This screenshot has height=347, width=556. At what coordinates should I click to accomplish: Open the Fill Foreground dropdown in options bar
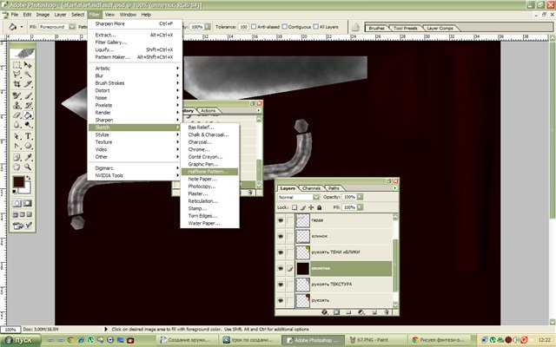(72, 27)
